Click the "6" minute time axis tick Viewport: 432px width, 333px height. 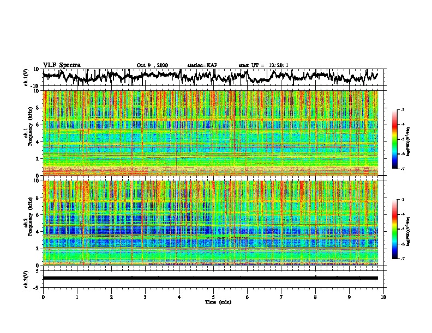pyautogui.click(x=248, y=297)
